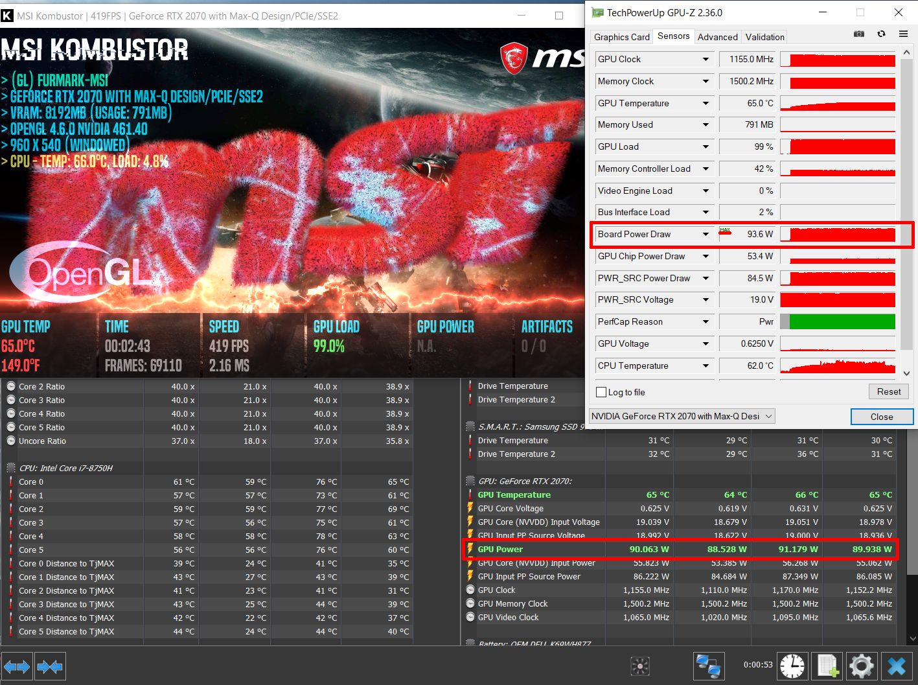Image resolution: width=918 pixels, height=685 pixels.
Task: Click the GPU-Z graphics card title bar icon
Action: pos(597,12)
